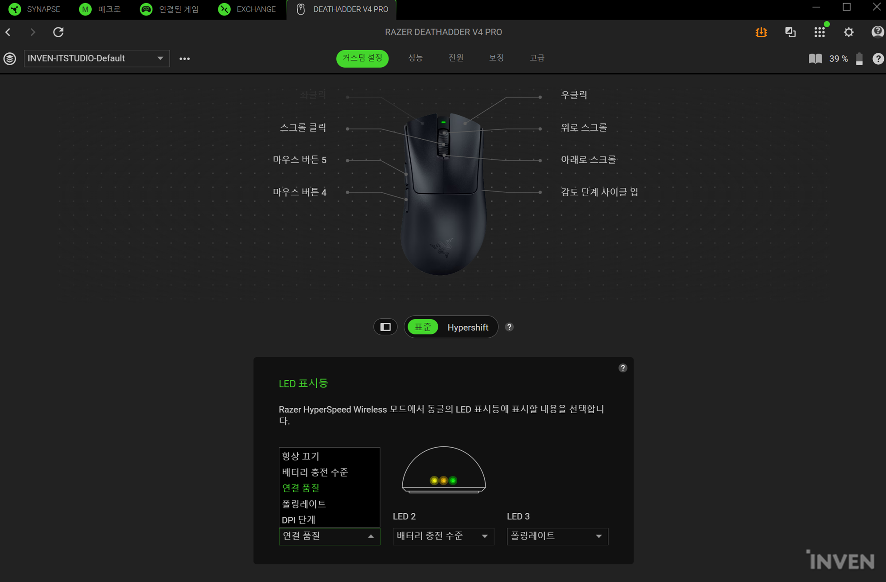
Task: Open the LED 3 폴링레이트 dropdown
Action: tap(557, 536)
